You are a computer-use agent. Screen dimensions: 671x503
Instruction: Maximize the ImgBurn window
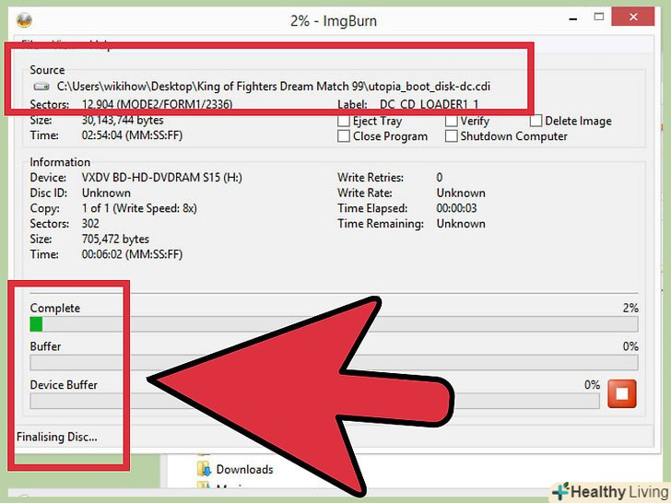coord(599,18)
